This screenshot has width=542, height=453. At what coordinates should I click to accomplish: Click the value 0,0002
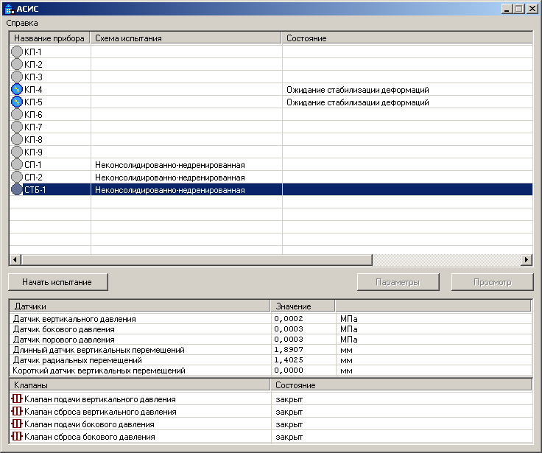(x=289, y=318)
